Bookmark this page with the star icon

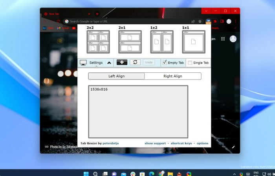point(200,21)
